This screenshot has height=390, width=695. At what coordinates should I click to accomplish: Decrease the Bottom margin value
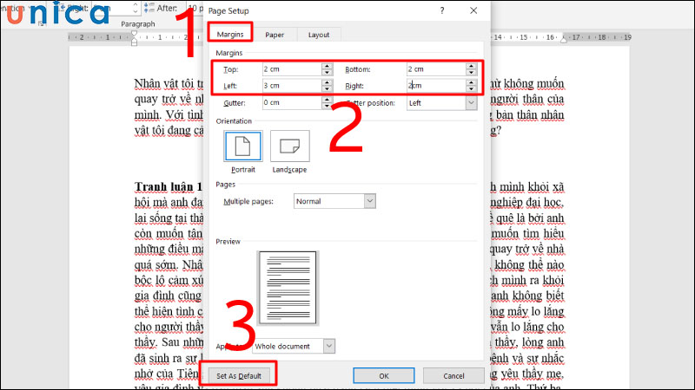[x=471, y=73]
